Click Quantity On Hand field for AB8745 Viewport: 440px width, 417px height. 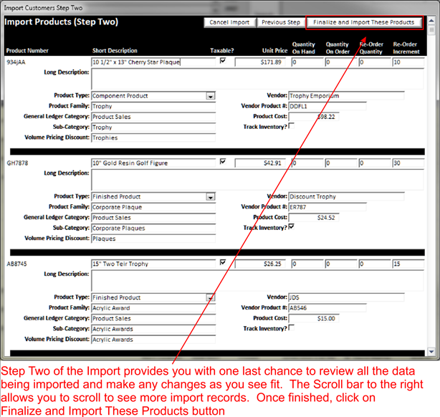307,264
